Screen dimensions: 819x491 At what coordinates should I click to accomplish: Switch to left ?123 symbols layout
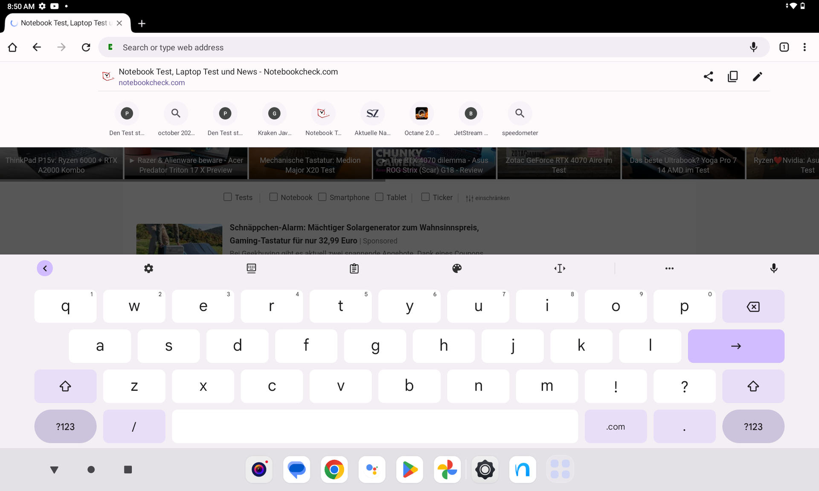pos(65,427)
